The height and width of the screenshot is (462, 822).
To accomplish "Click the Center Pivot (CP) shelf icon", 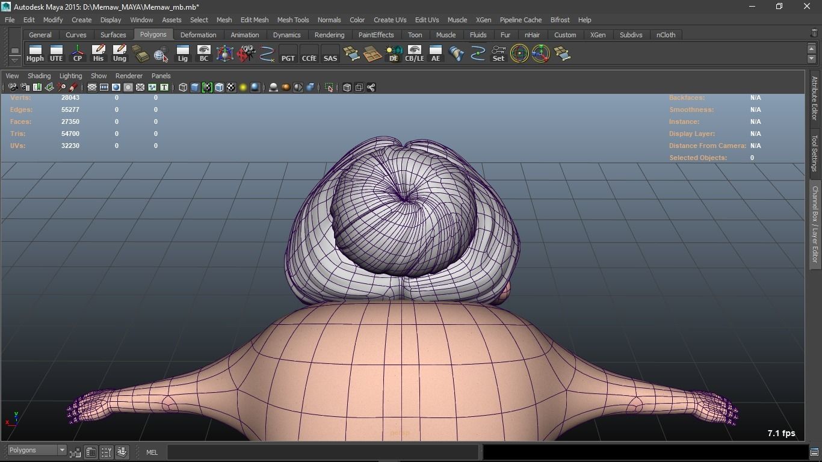I will coord(78,54).
